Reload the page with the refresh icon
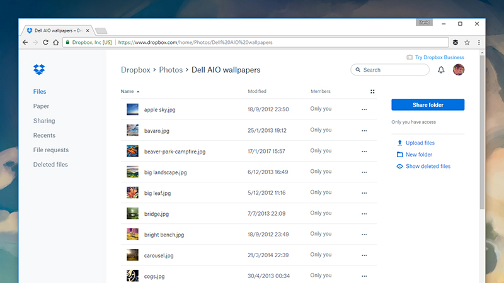The image size is (504, 283). 45,42
